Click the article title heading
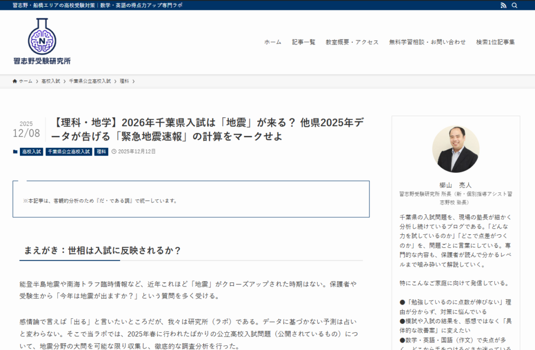Image resolution: width=535 pixels, height=350 pixels. tap(208, 129)
